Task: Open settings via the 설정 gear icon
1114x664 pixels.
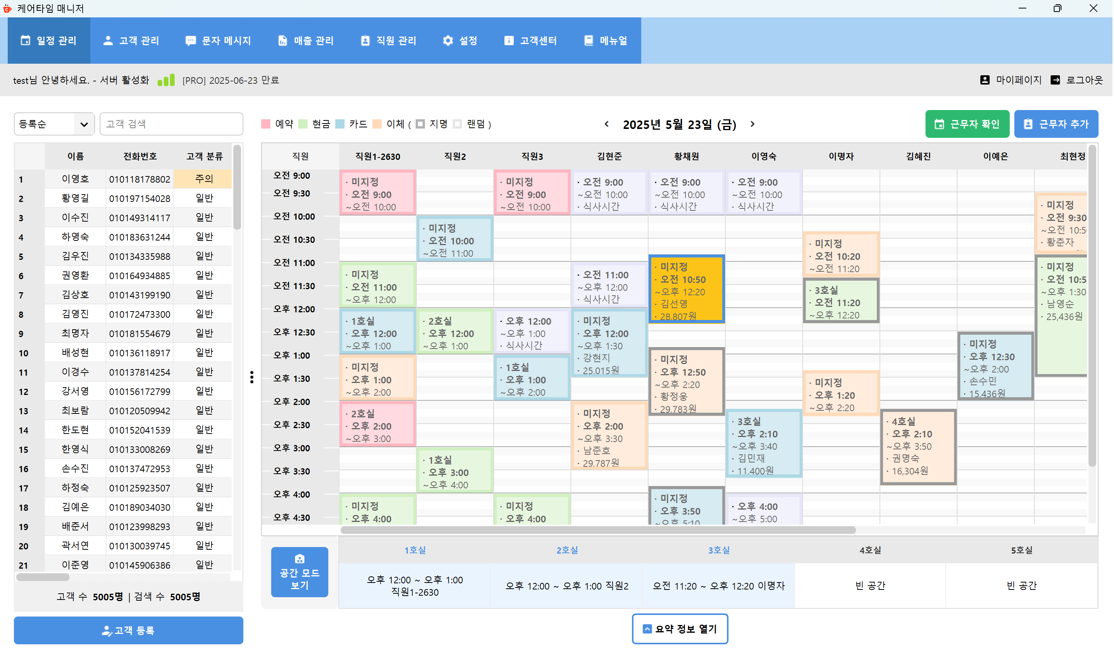Action: (x=448, y=40)
